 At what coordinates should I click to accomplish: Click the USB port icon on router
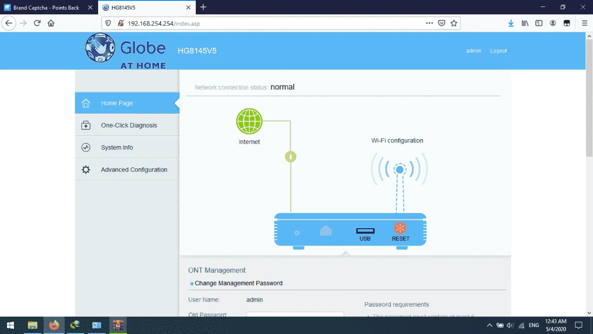365,231
